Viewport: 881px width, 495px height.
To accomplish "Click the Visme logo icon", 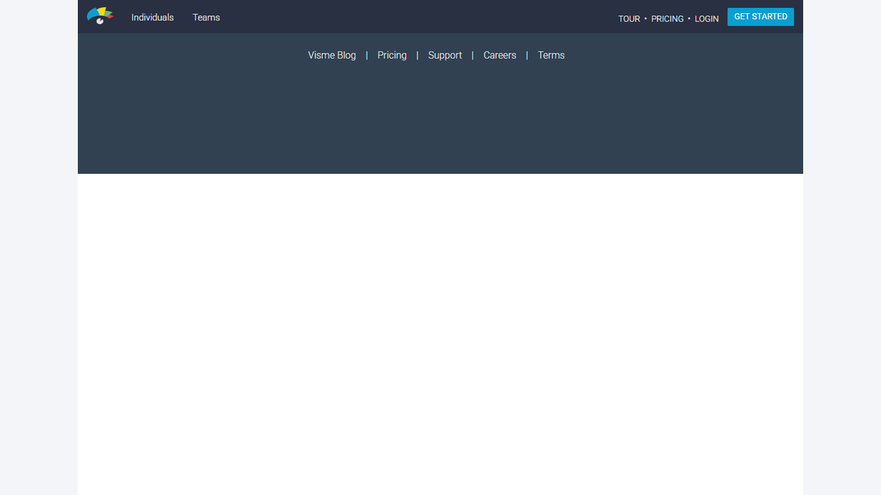I will tap(100, 16).
